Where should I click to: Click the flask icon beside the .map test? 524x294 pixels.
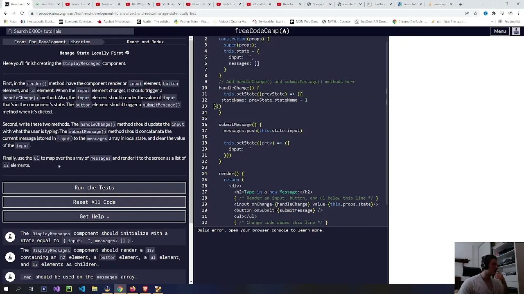pos(10,277)
